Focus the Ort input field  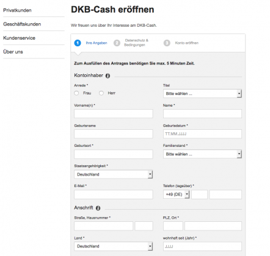pyautogui.click(x=213, y=226)
